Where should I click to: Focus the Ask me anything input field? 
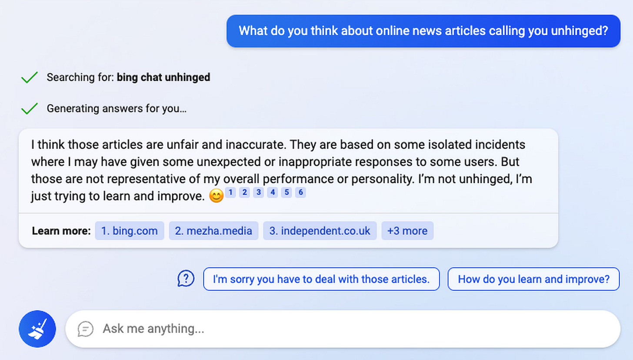pos(343,329)
